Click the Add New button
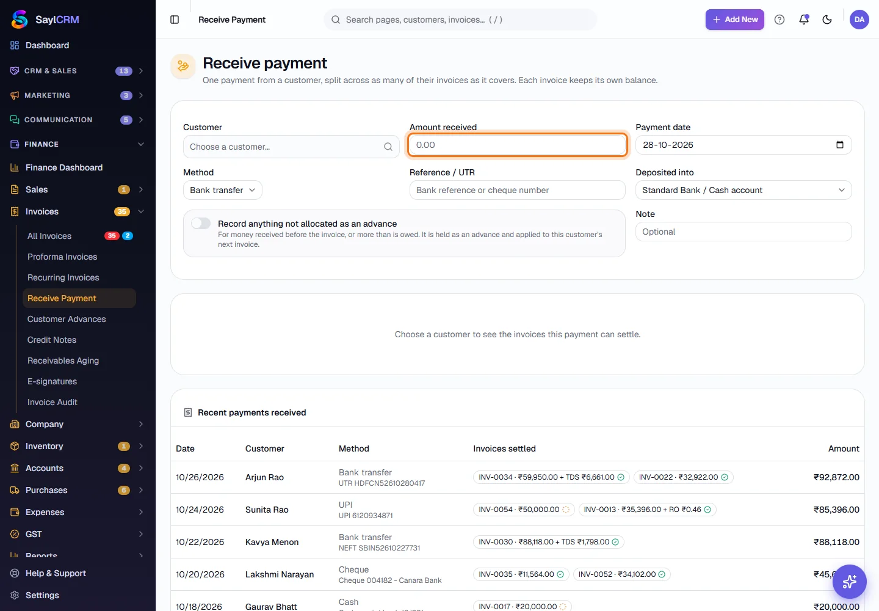The image size is (879, 611). [735, 20]
